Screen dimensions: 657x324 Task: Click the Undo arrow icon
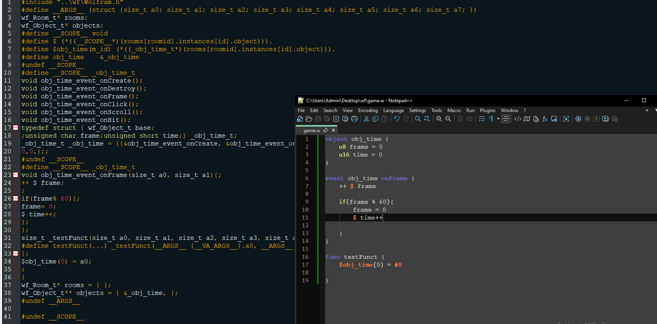(397, 119)
